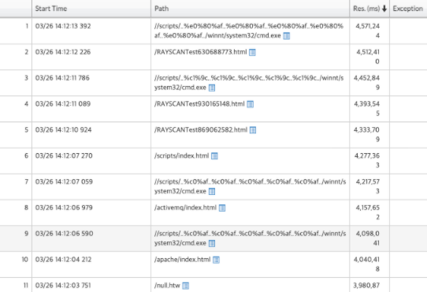Open detail icon in row 1 cmd.exe path

pyautogui.click(x=287, y=36)
